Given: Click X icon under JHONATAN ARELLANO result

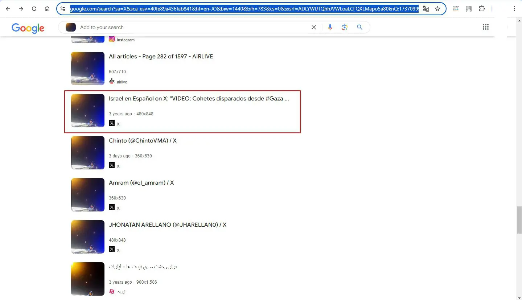Looking at the screenshot, I should [112, 250].
